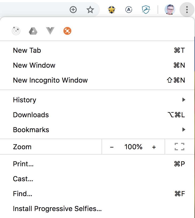Choose Install Progressive Selfies…

coord(57,209)
